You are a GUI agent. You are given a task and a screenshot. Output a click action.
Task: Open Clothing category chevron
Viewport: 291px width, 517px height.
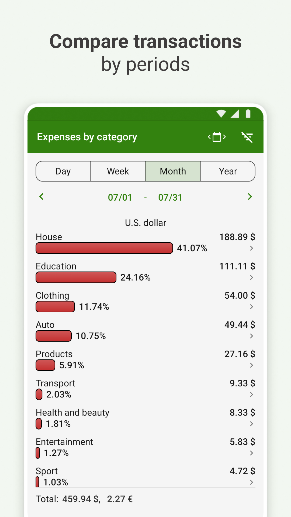tap(251, 307)
